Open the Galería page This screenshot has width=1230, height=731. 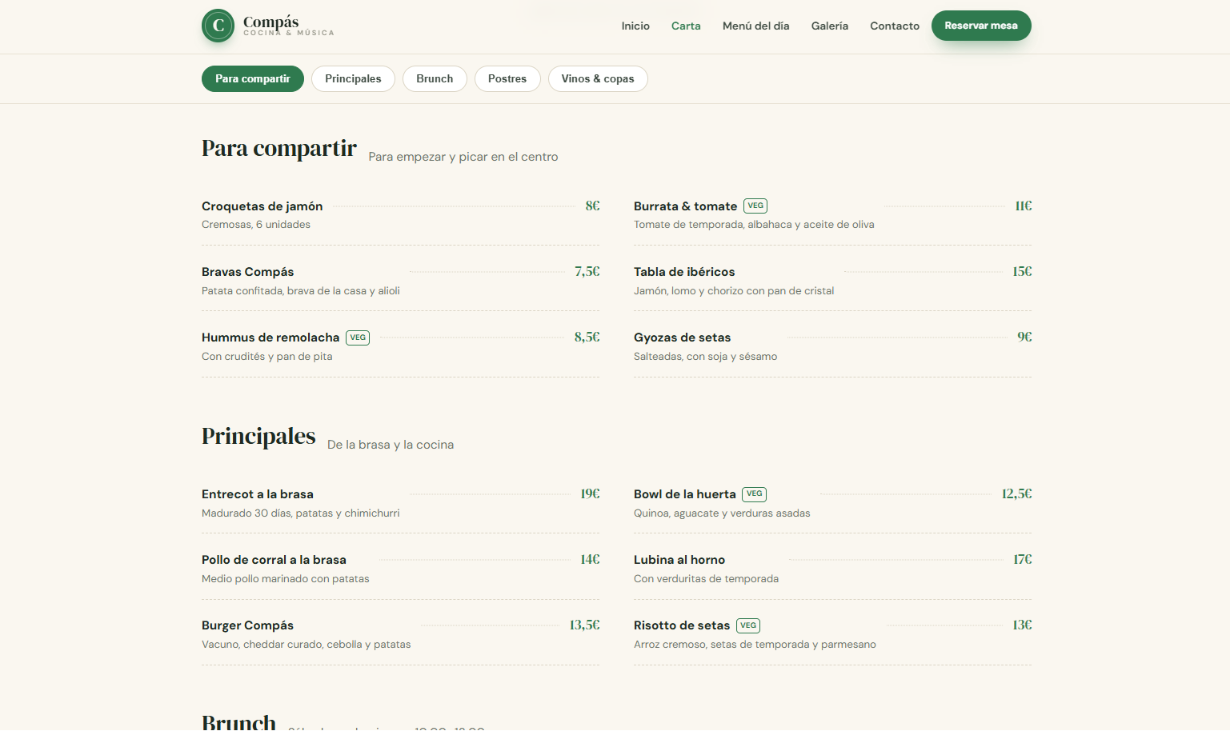pyautogui.click(x=830, y=26)
